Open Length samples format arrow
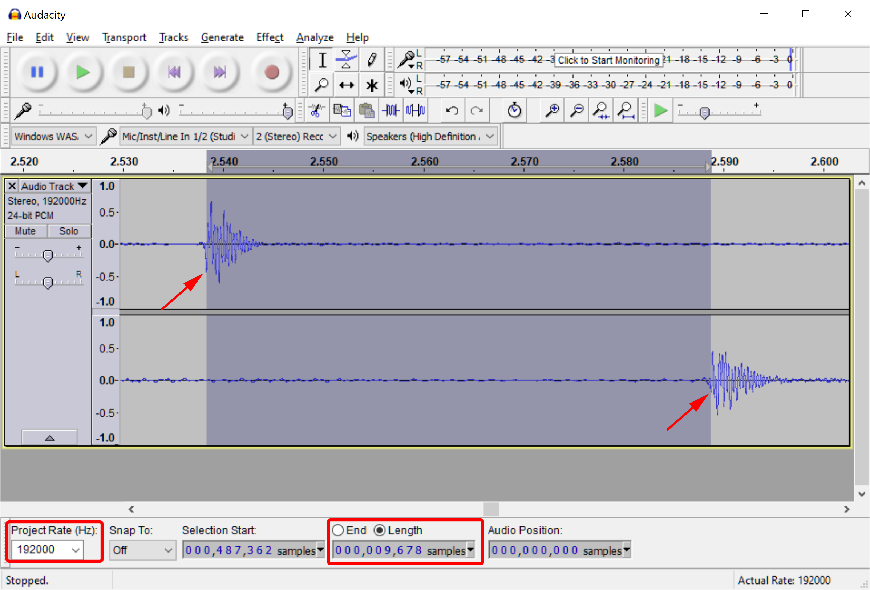The width and height of the screenshot is (870, 590). pyautogui.click(x=470, y=550)
